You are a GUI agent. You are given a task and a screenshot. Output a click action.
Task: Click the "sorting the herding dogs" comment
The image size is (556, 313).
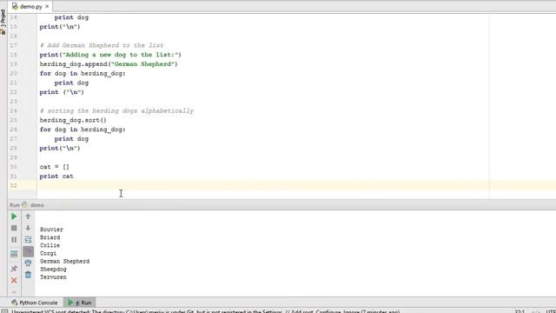point(116,110)
